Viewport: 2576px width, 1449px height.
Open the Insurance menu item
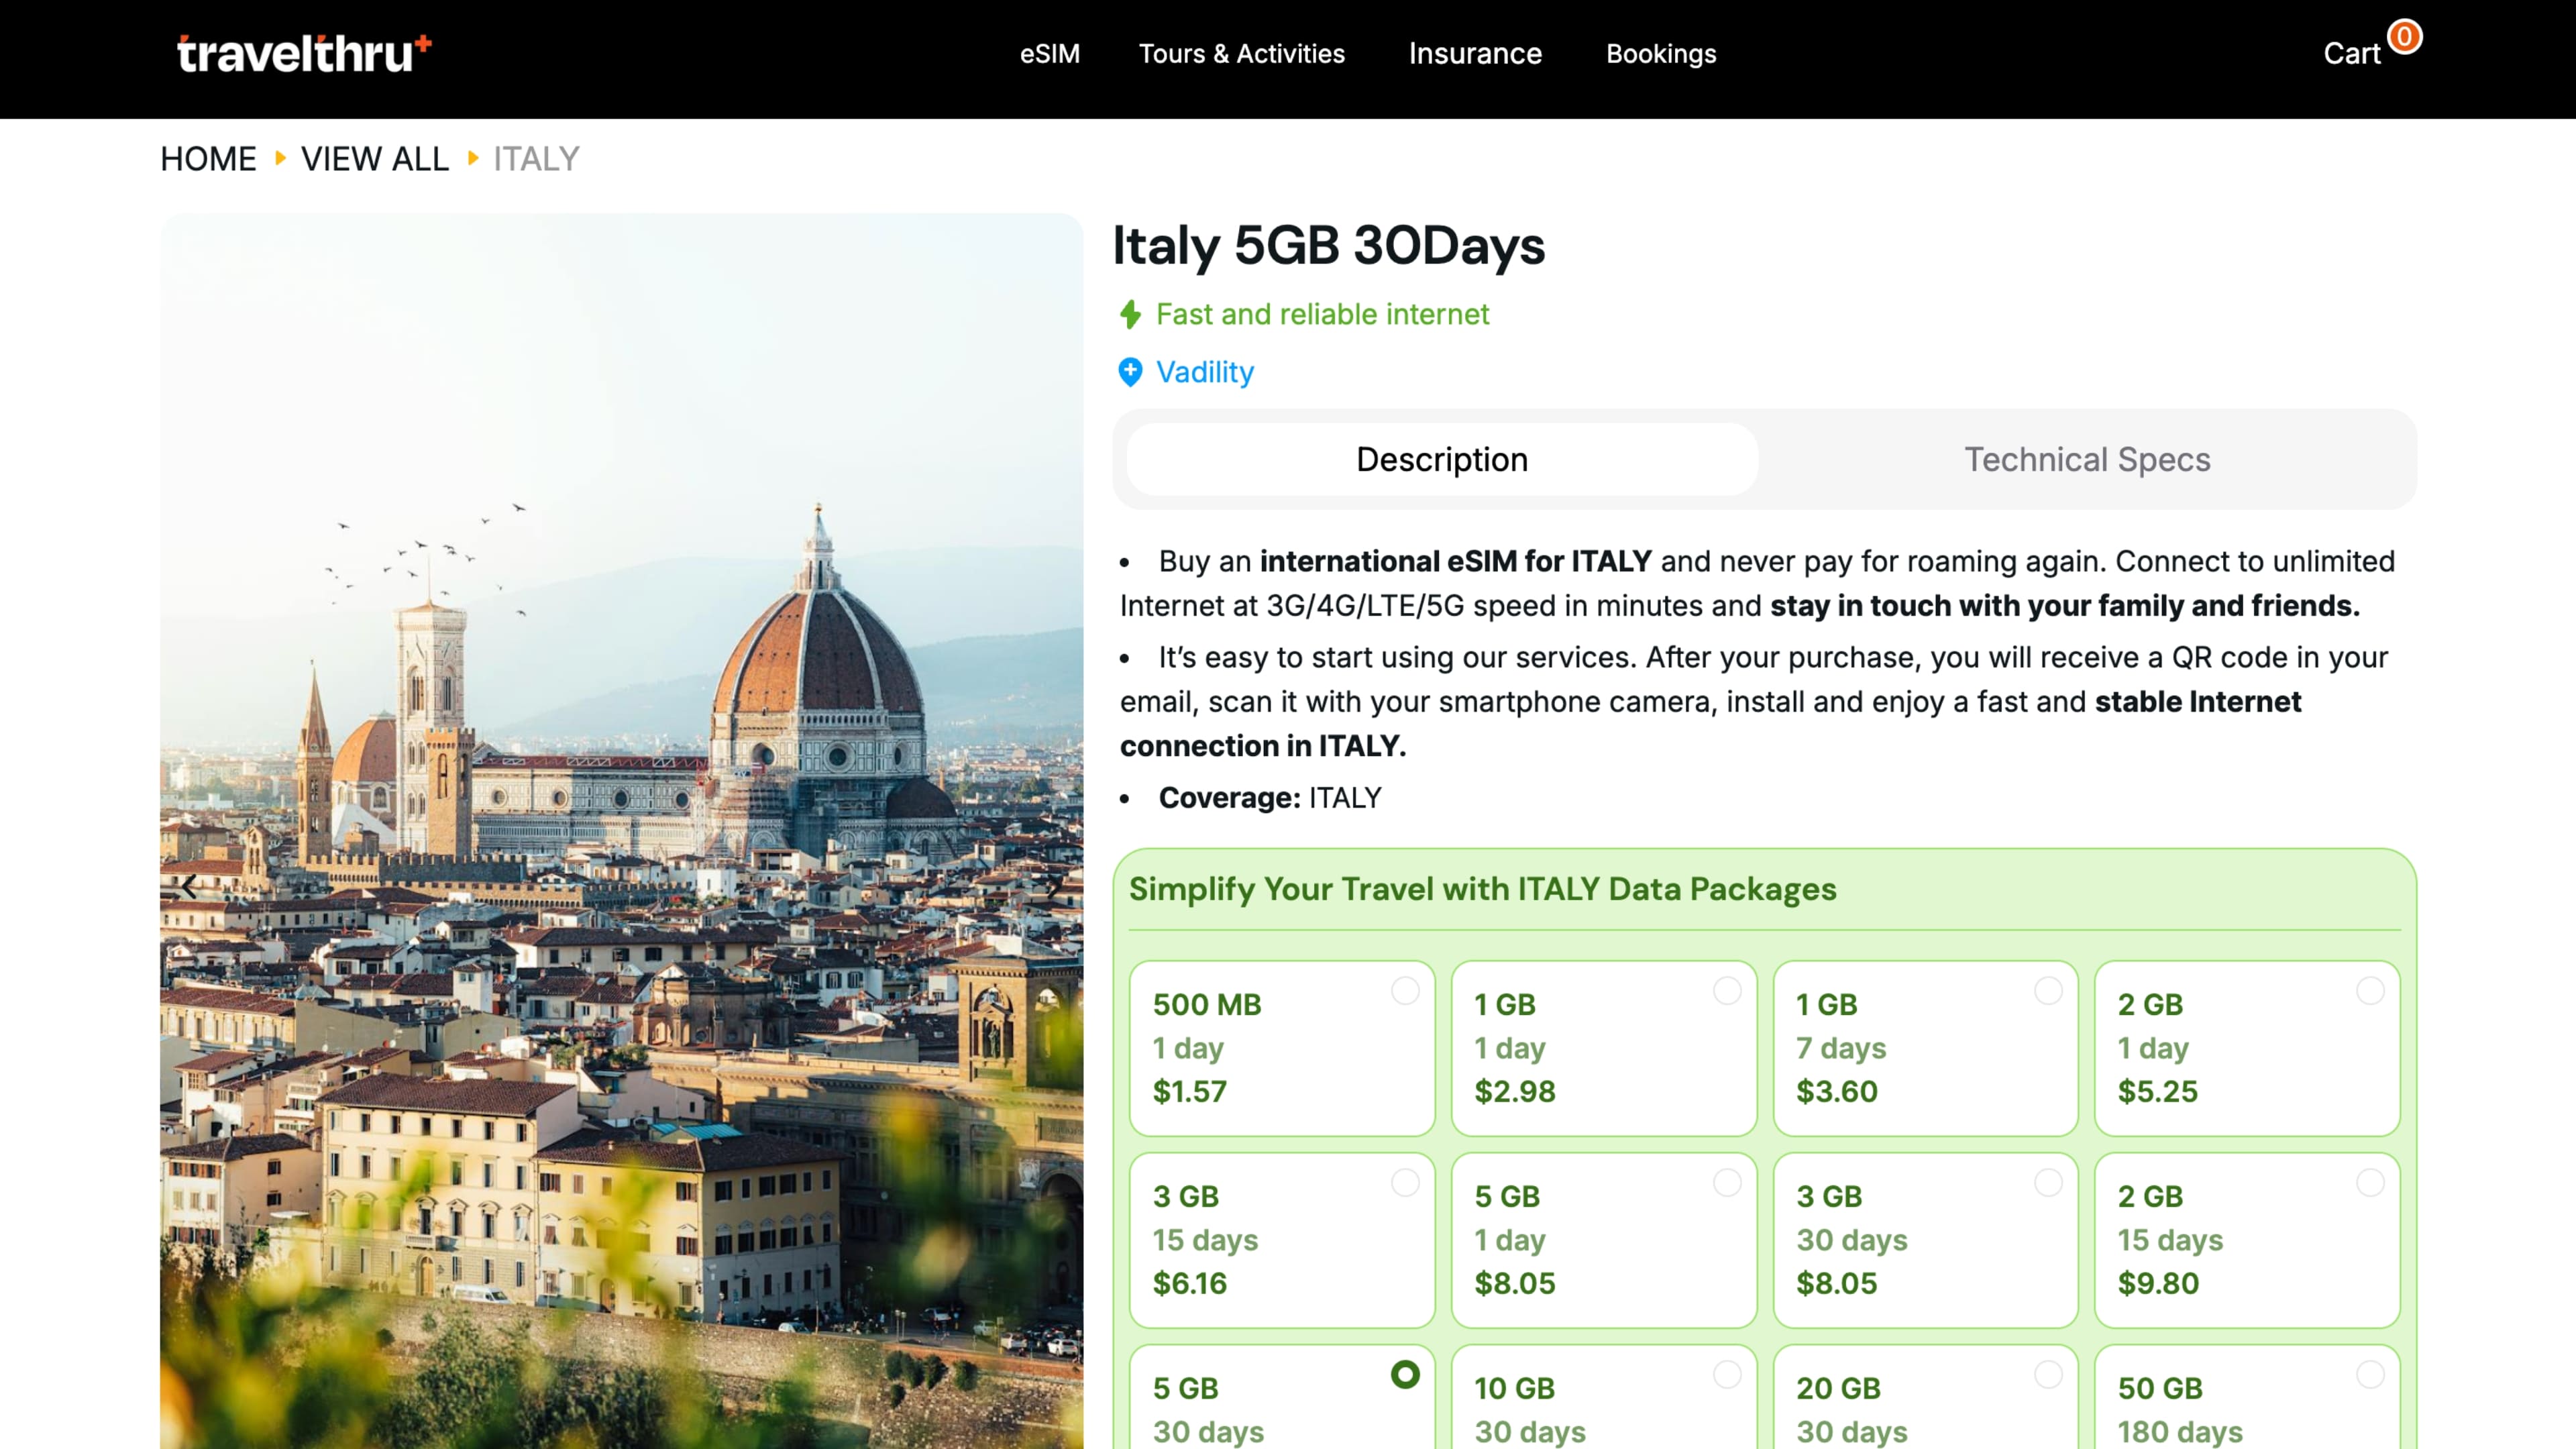click(1475, 54)
